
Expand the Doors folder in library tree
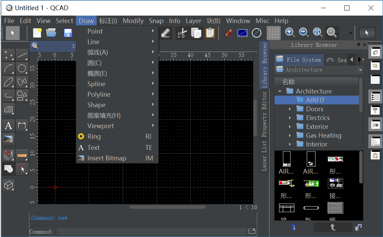point(290,109)
